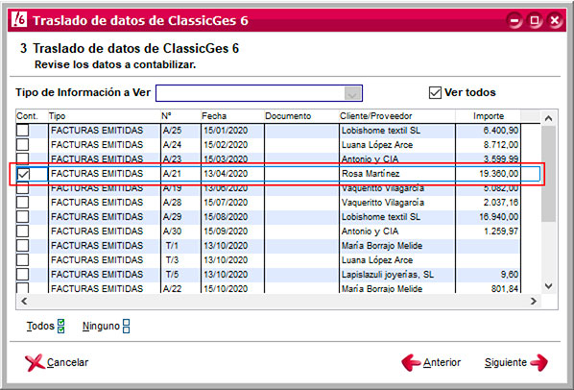Click the Cancelar button label
Screen dimensions: 574x390
(68, 362)
